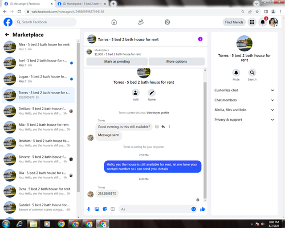
Task: Open Alex conversation in list
Action: 38,47
